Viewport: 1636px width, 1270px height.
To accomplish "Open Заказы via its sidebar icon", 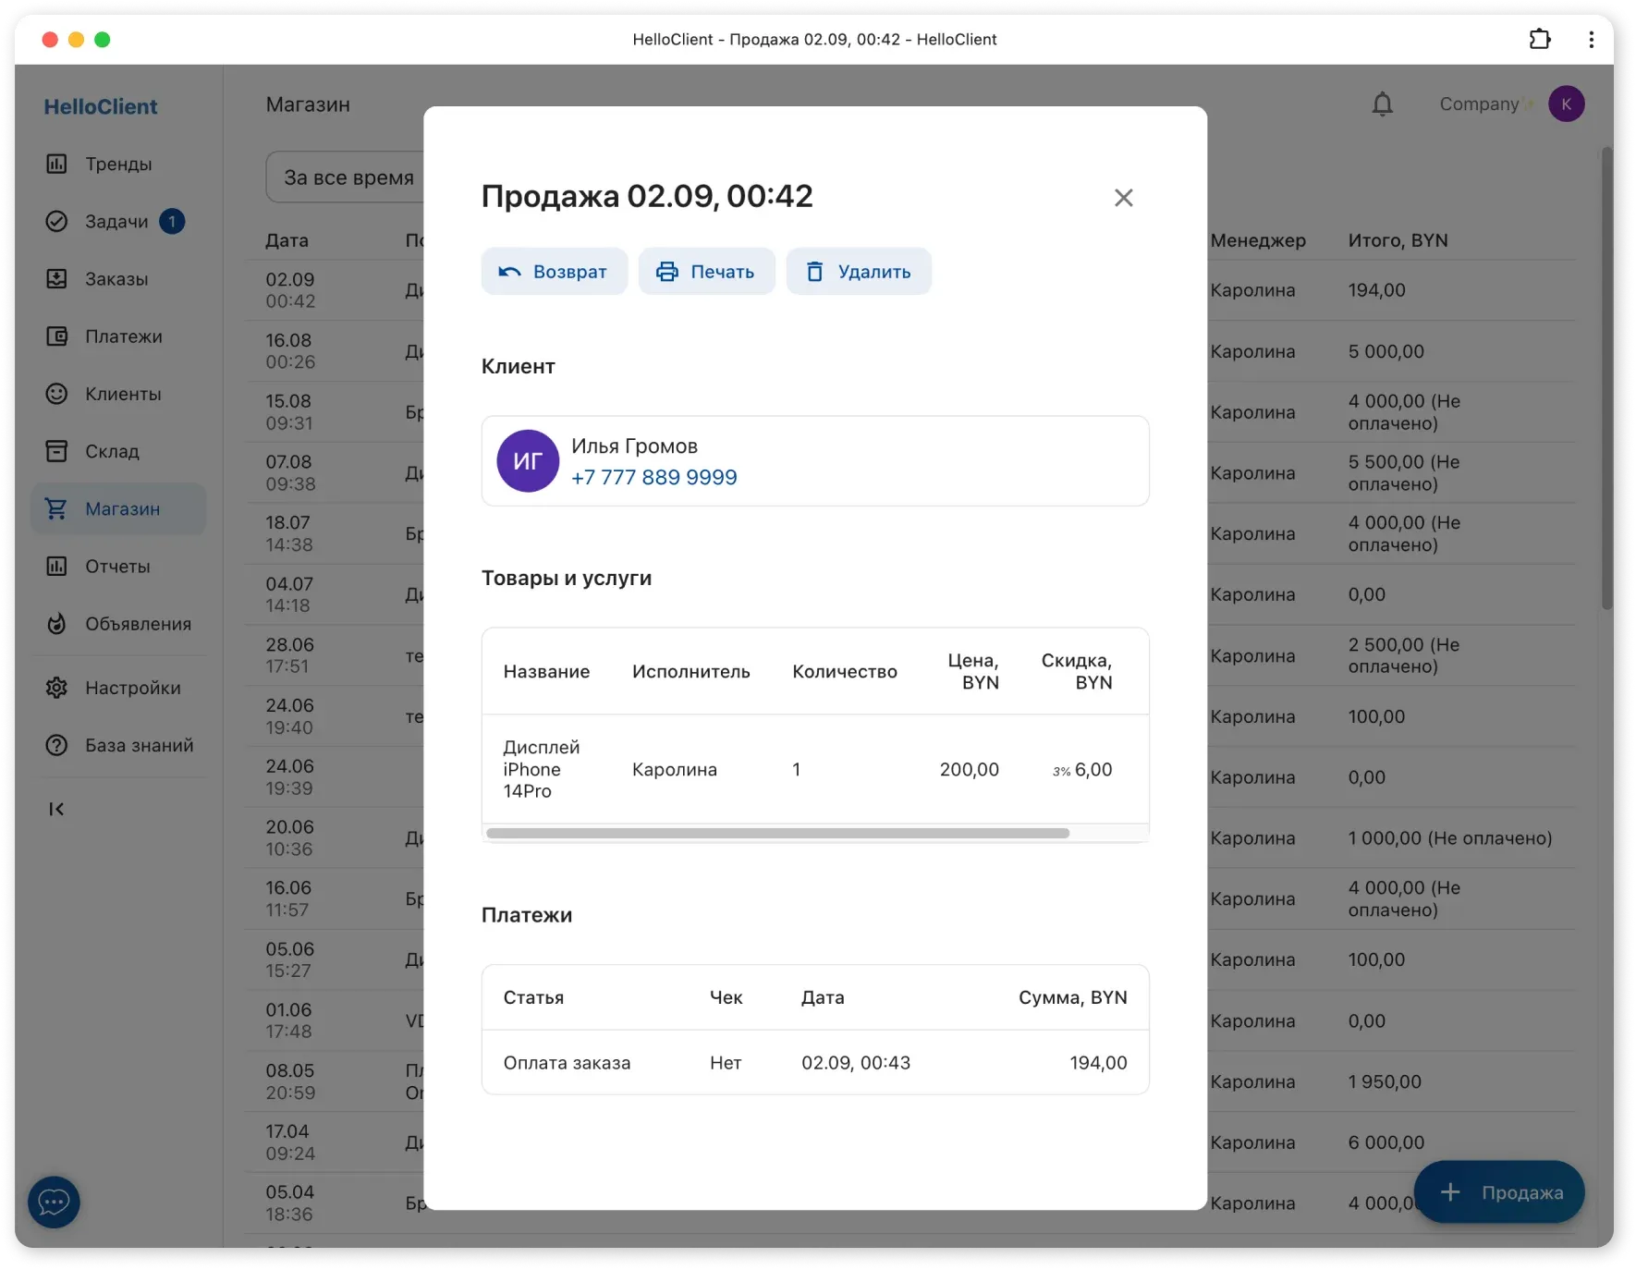I will click(56, 278).
